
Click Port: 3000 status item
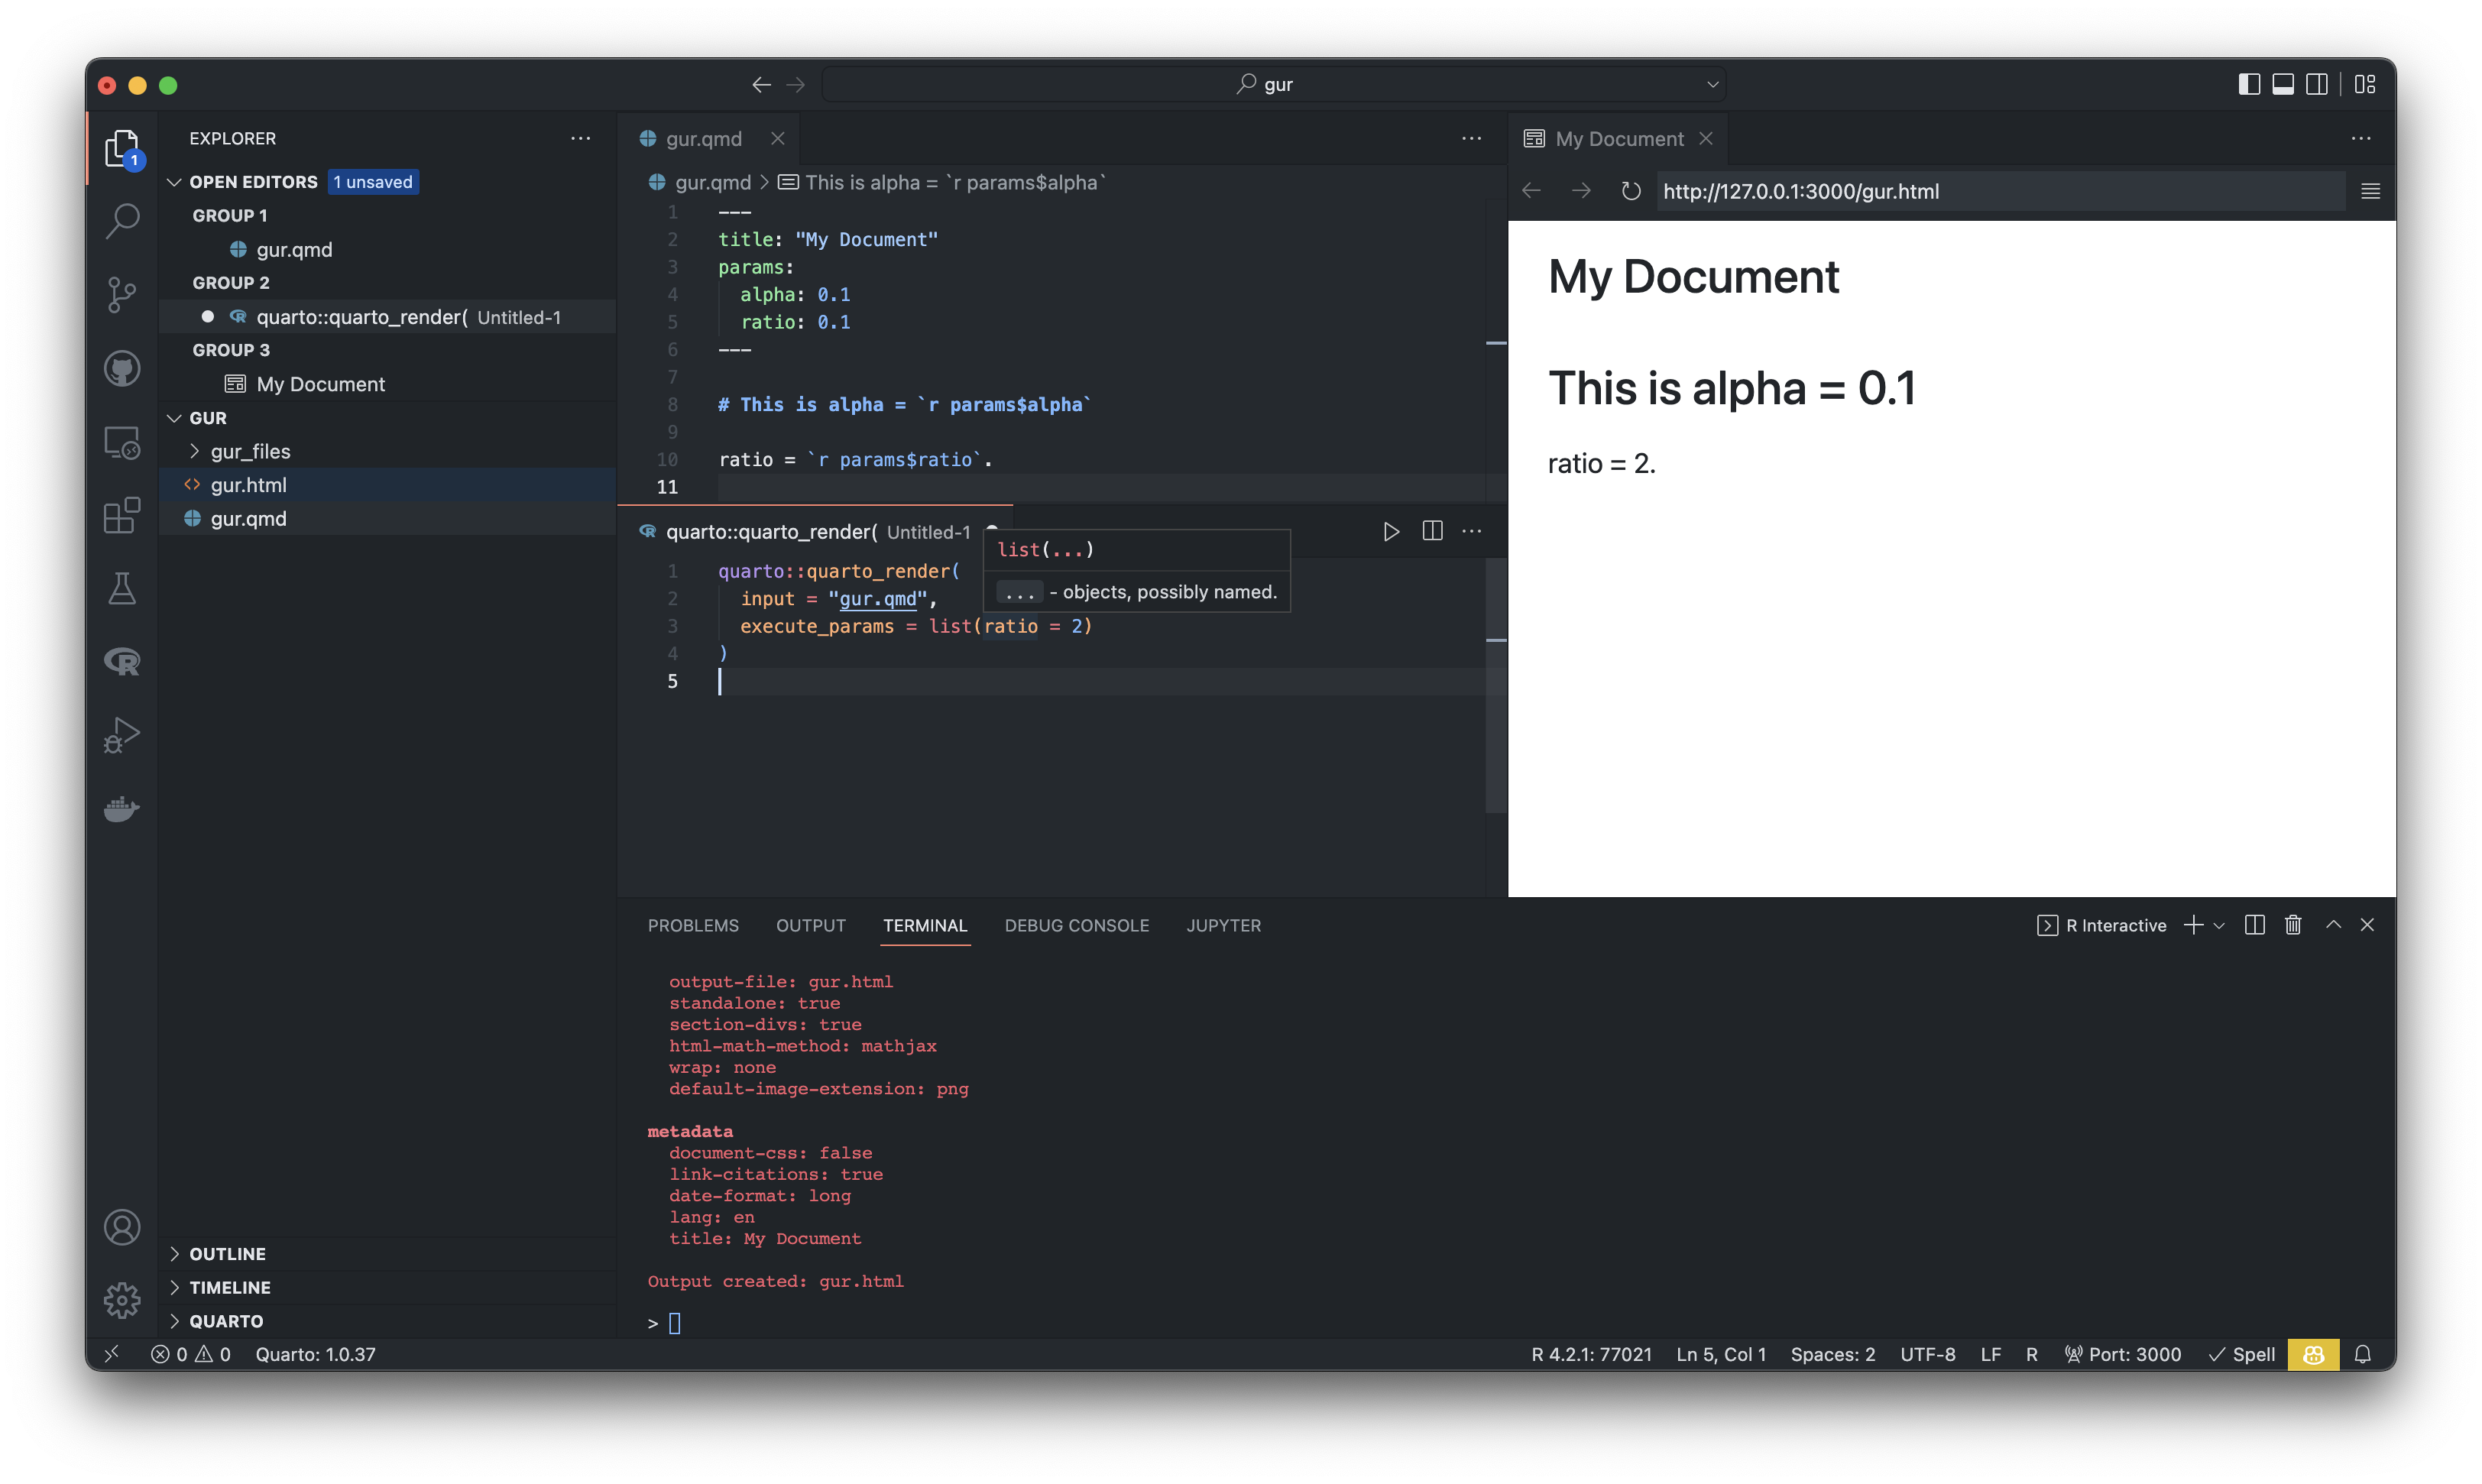coord(2122,1354)
